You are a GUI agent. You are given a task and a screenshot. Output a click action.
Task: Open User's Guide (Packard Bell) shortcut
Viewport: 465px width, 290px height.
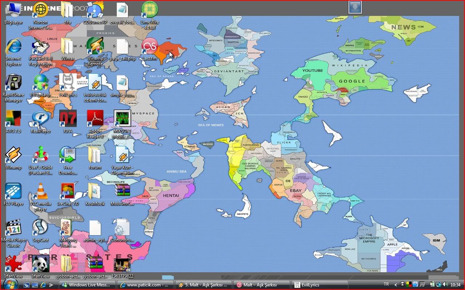(x=40, y=161)
